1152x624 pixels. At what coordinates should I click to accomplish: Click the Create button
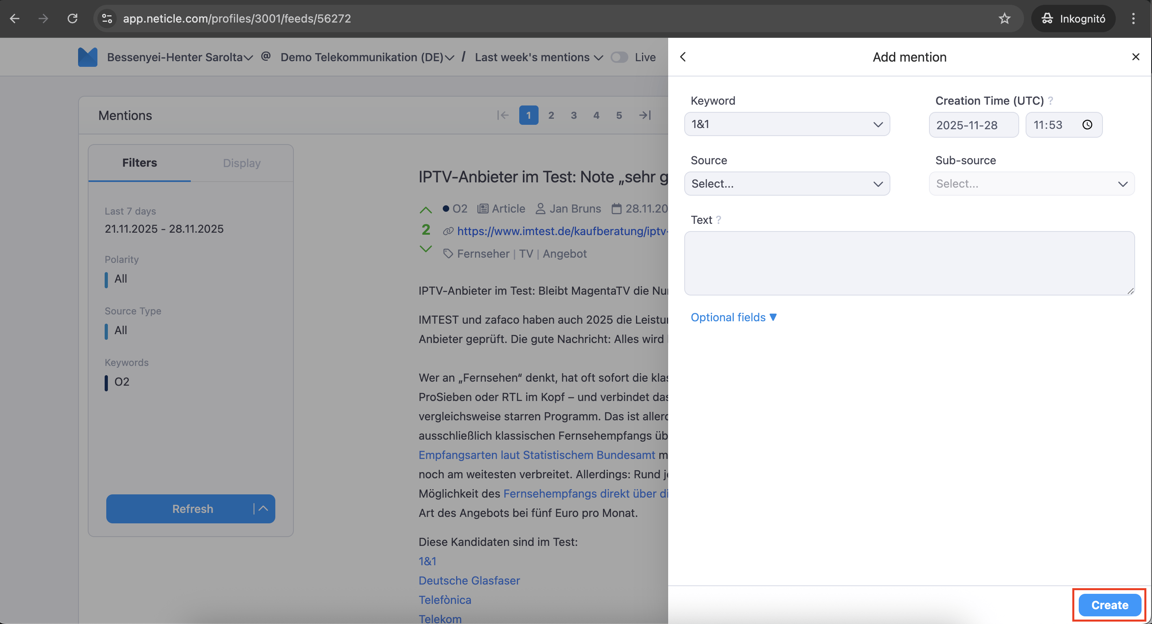(1109, 605)
